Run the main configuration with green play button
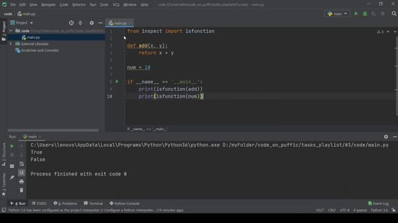This screenshot has height=223, width=398. [356, 14]
